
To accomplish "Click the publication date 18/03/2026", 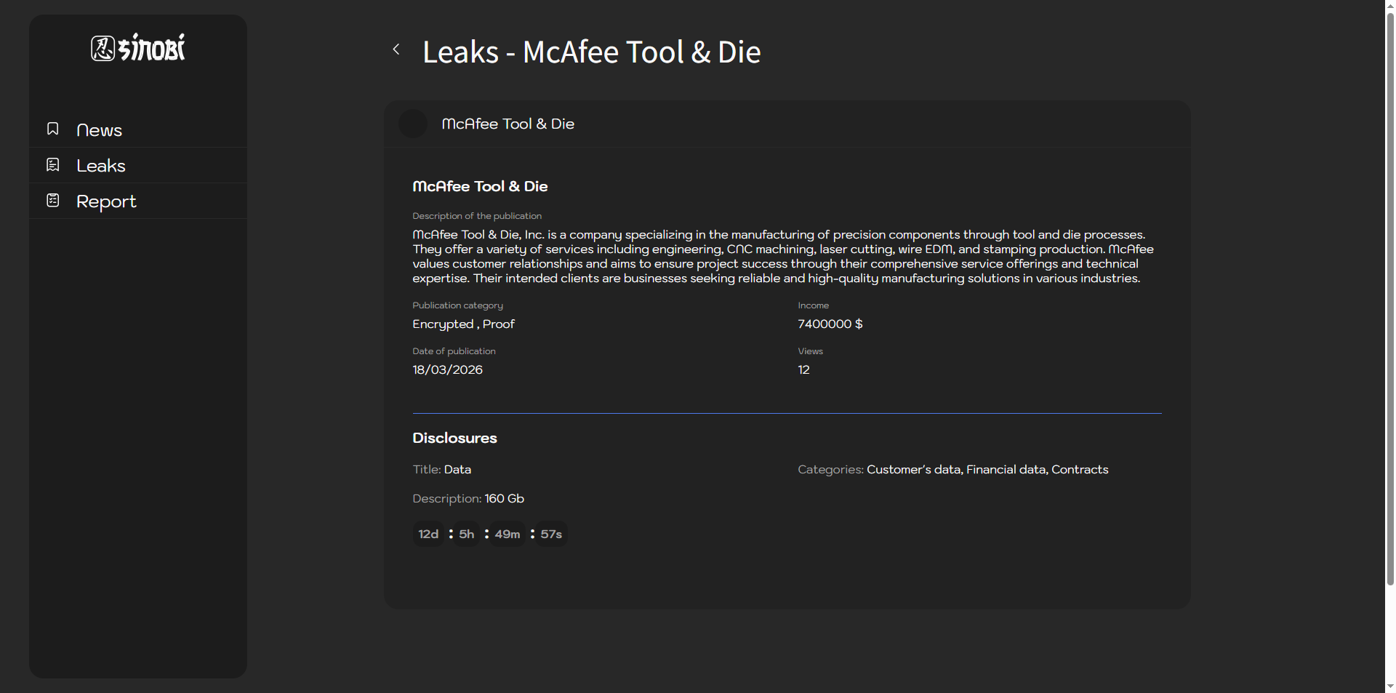I will [447, 370].
